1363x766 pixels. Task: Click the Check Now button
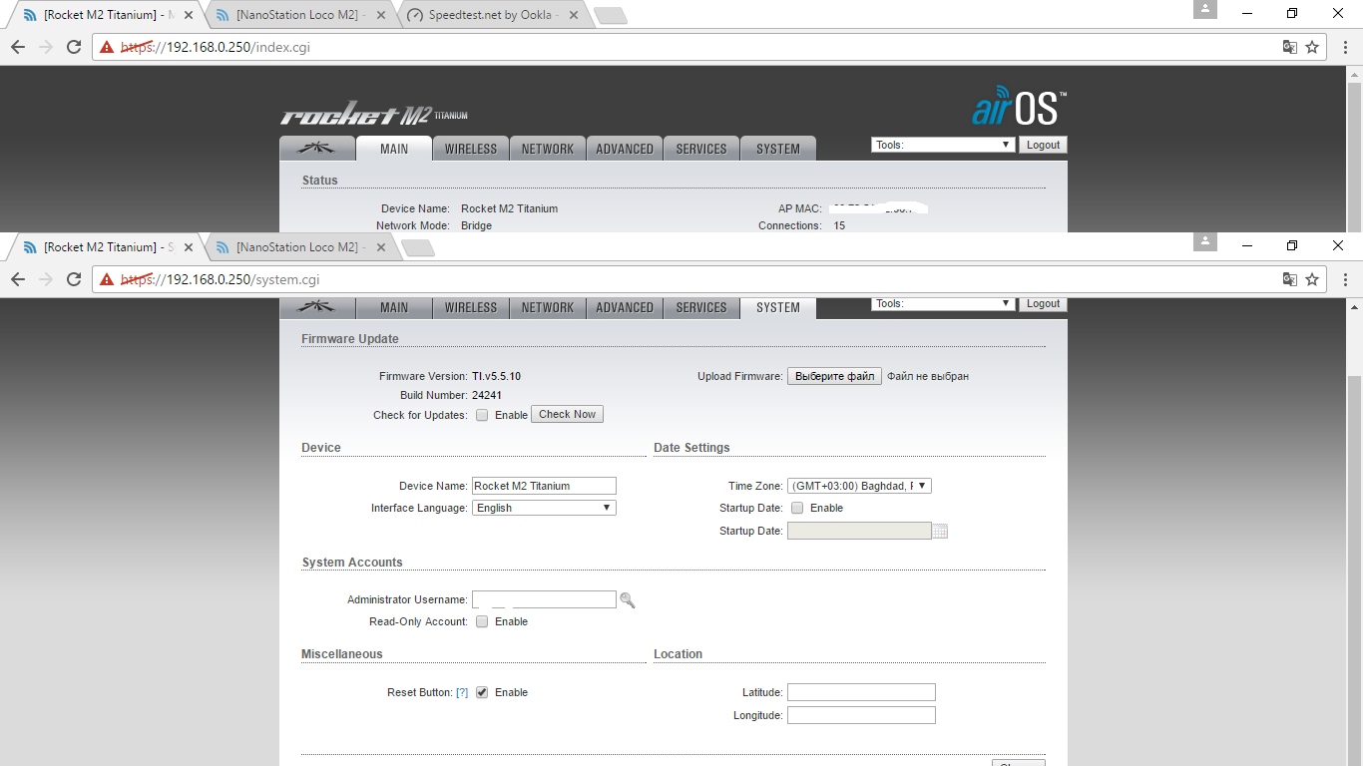click(x=567, y=414)
